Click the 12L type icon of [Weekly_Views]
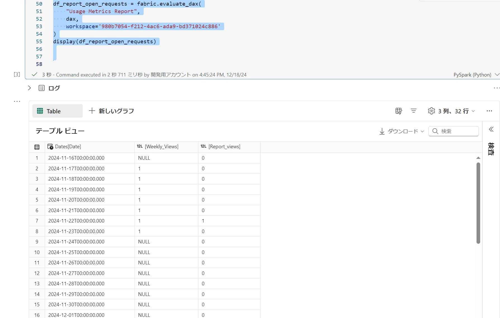 pyautogui.click(x=140, y=146)
